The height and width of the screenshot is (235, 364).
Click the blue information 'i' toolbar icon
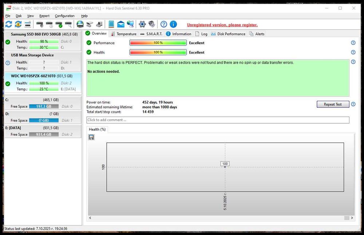pyautogui.click(x=173, y=24)
